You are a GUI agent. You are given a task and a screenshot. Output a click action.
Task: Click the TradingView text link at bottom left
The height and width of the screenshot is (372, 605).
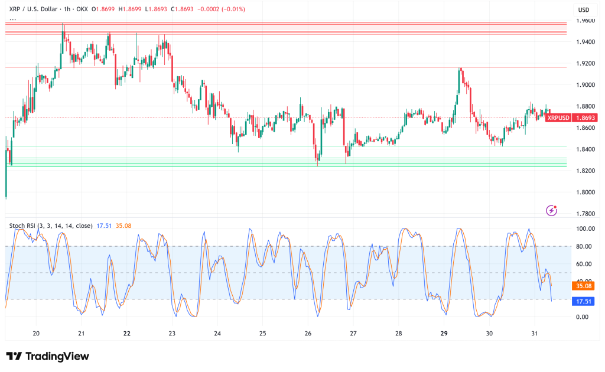coord(56,356)
